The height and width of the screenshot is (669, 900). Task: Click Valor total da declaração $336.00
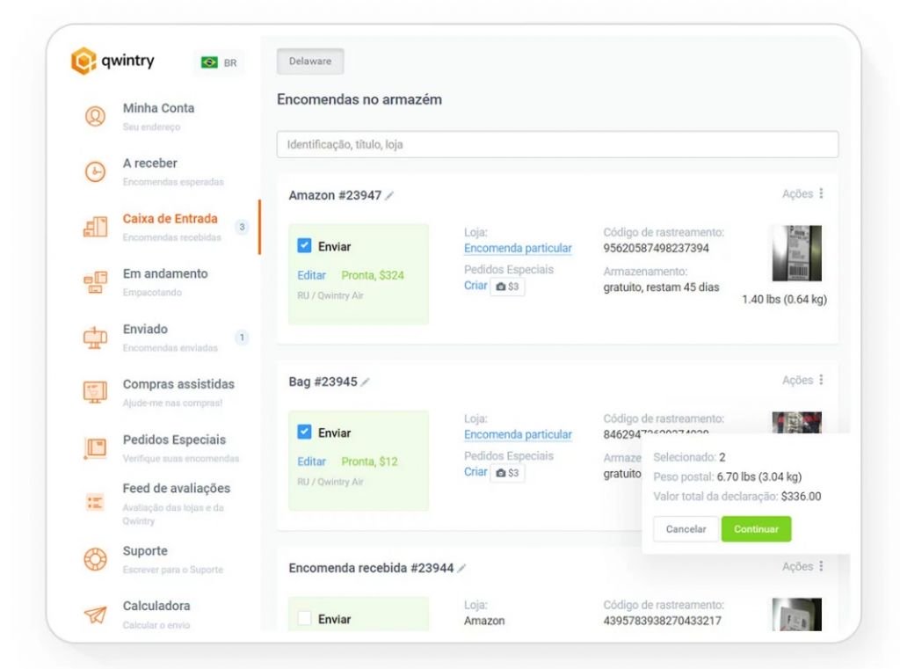737,496
